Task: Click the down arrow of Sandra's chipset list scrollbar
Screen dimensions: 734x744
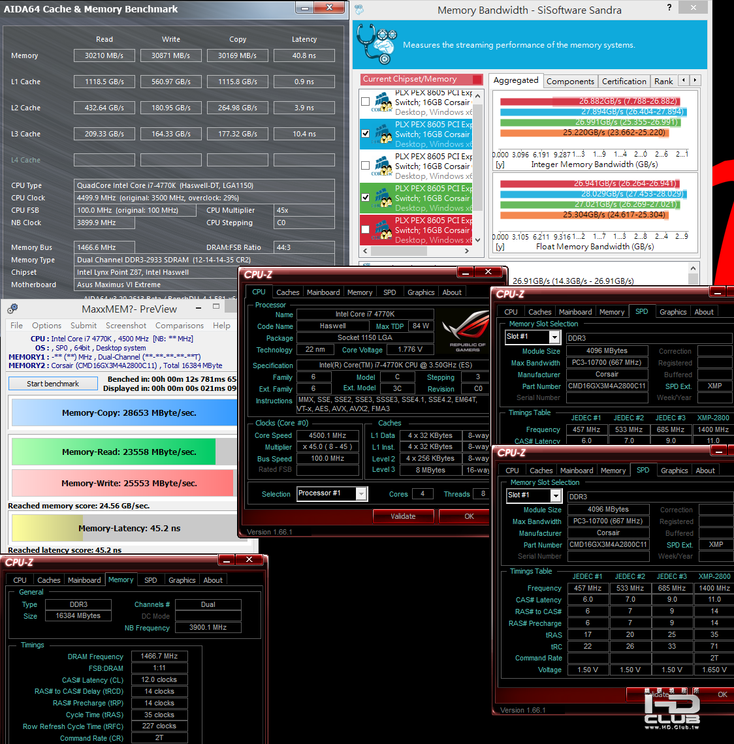Action: tap(477, 240)
